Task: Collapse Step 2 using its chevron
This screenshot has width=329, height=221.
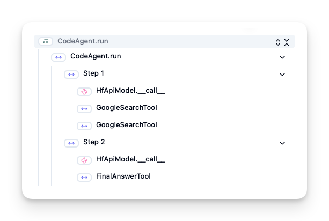Action: point(282,143)
